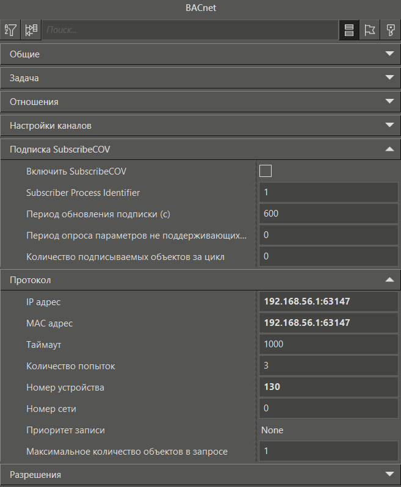Click the Период опроса параметров не поддерживающих label

point(136,236)
